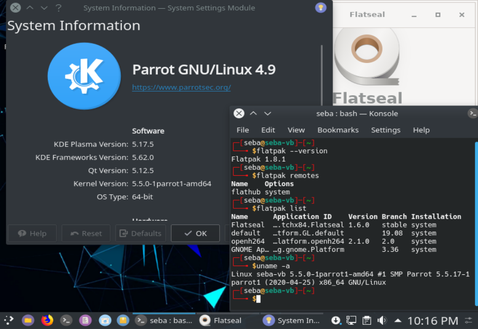
Task: Click the 10:16 PM clock
Action: pyautogui.click(x=433, y=321)
